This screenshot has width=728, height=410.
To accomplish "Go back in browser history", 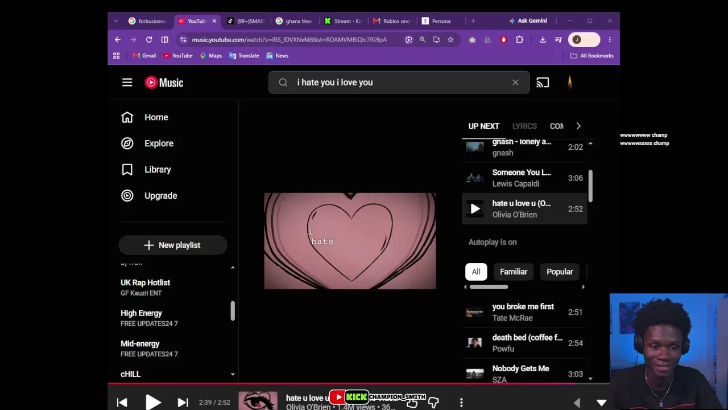I will [x=118, y=40].
